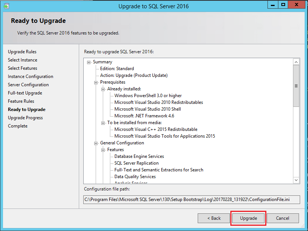Collapse the Already installed node
This screenshot has height=231, width=308.
(103, 89)
